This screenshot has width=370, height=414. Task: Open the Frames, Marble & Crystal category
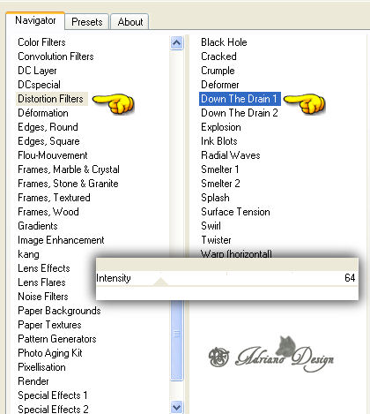click(69, 169)
